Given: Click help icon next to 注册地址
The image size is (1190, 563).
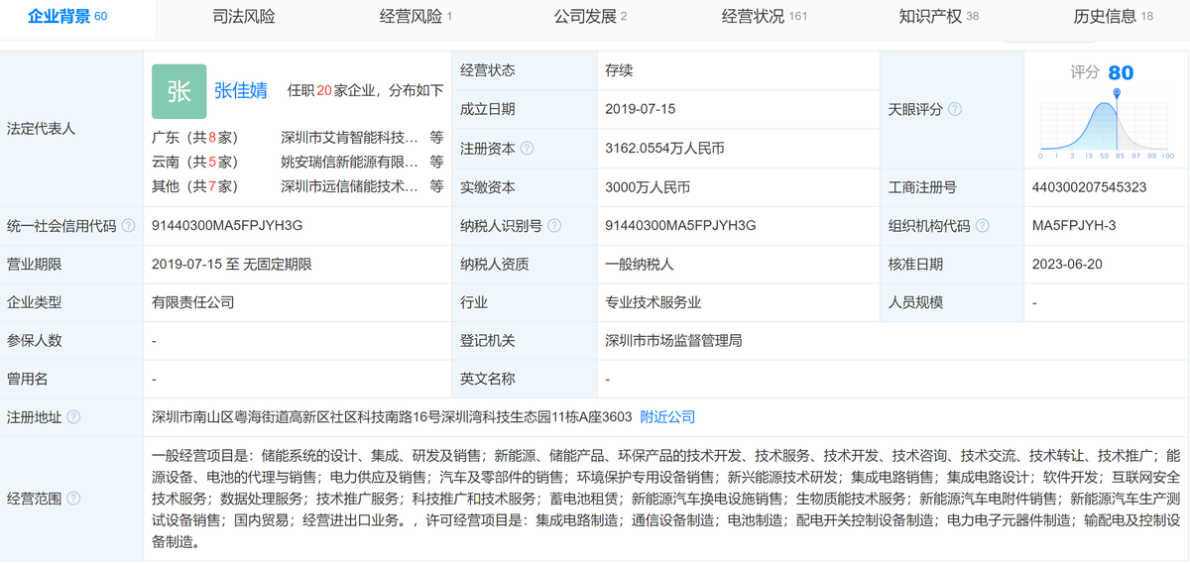Looking at the screenshot, I should click(73, 417).
